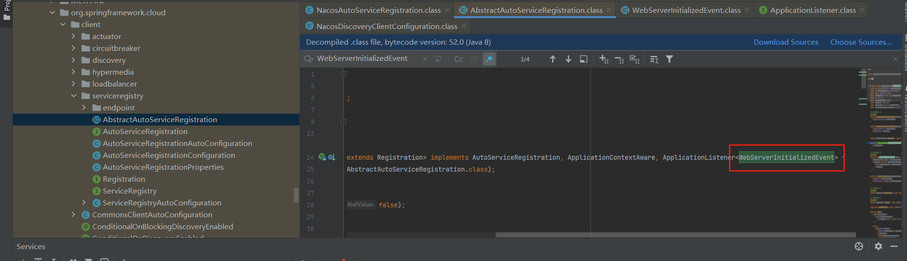Close the find bar
This screenshot has height=261, width=907.
(x=895, y=59)
